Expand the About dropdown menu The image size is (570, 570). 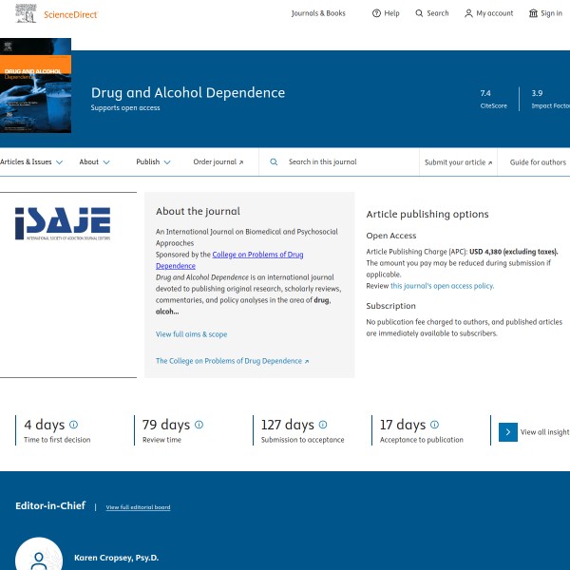(x=94, y=162)
